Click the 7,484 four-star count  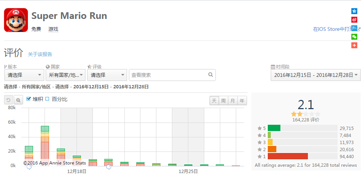(x=345, y=135)
